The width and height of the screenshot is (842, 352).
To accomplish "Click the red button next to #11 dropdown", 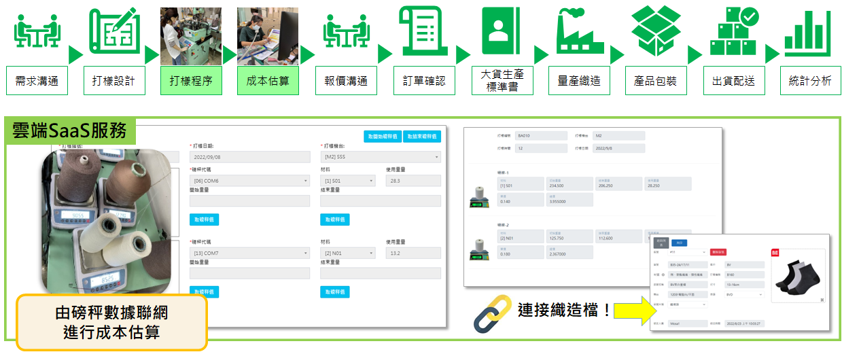I will 717,252.
